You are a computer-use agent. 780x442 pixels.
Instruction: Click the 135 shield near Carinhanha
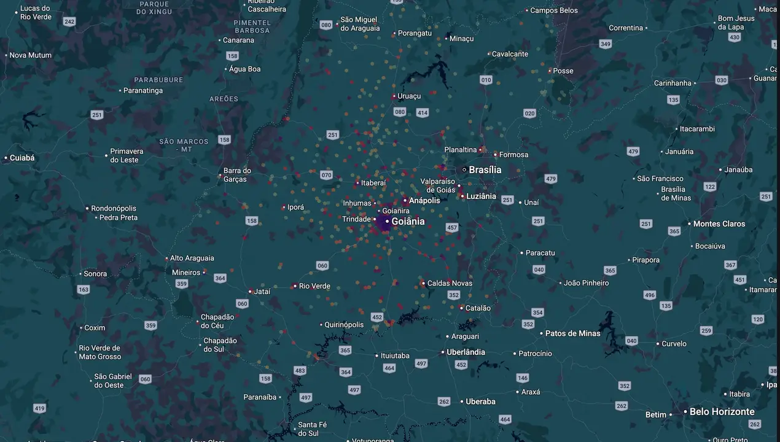point(674,99)
